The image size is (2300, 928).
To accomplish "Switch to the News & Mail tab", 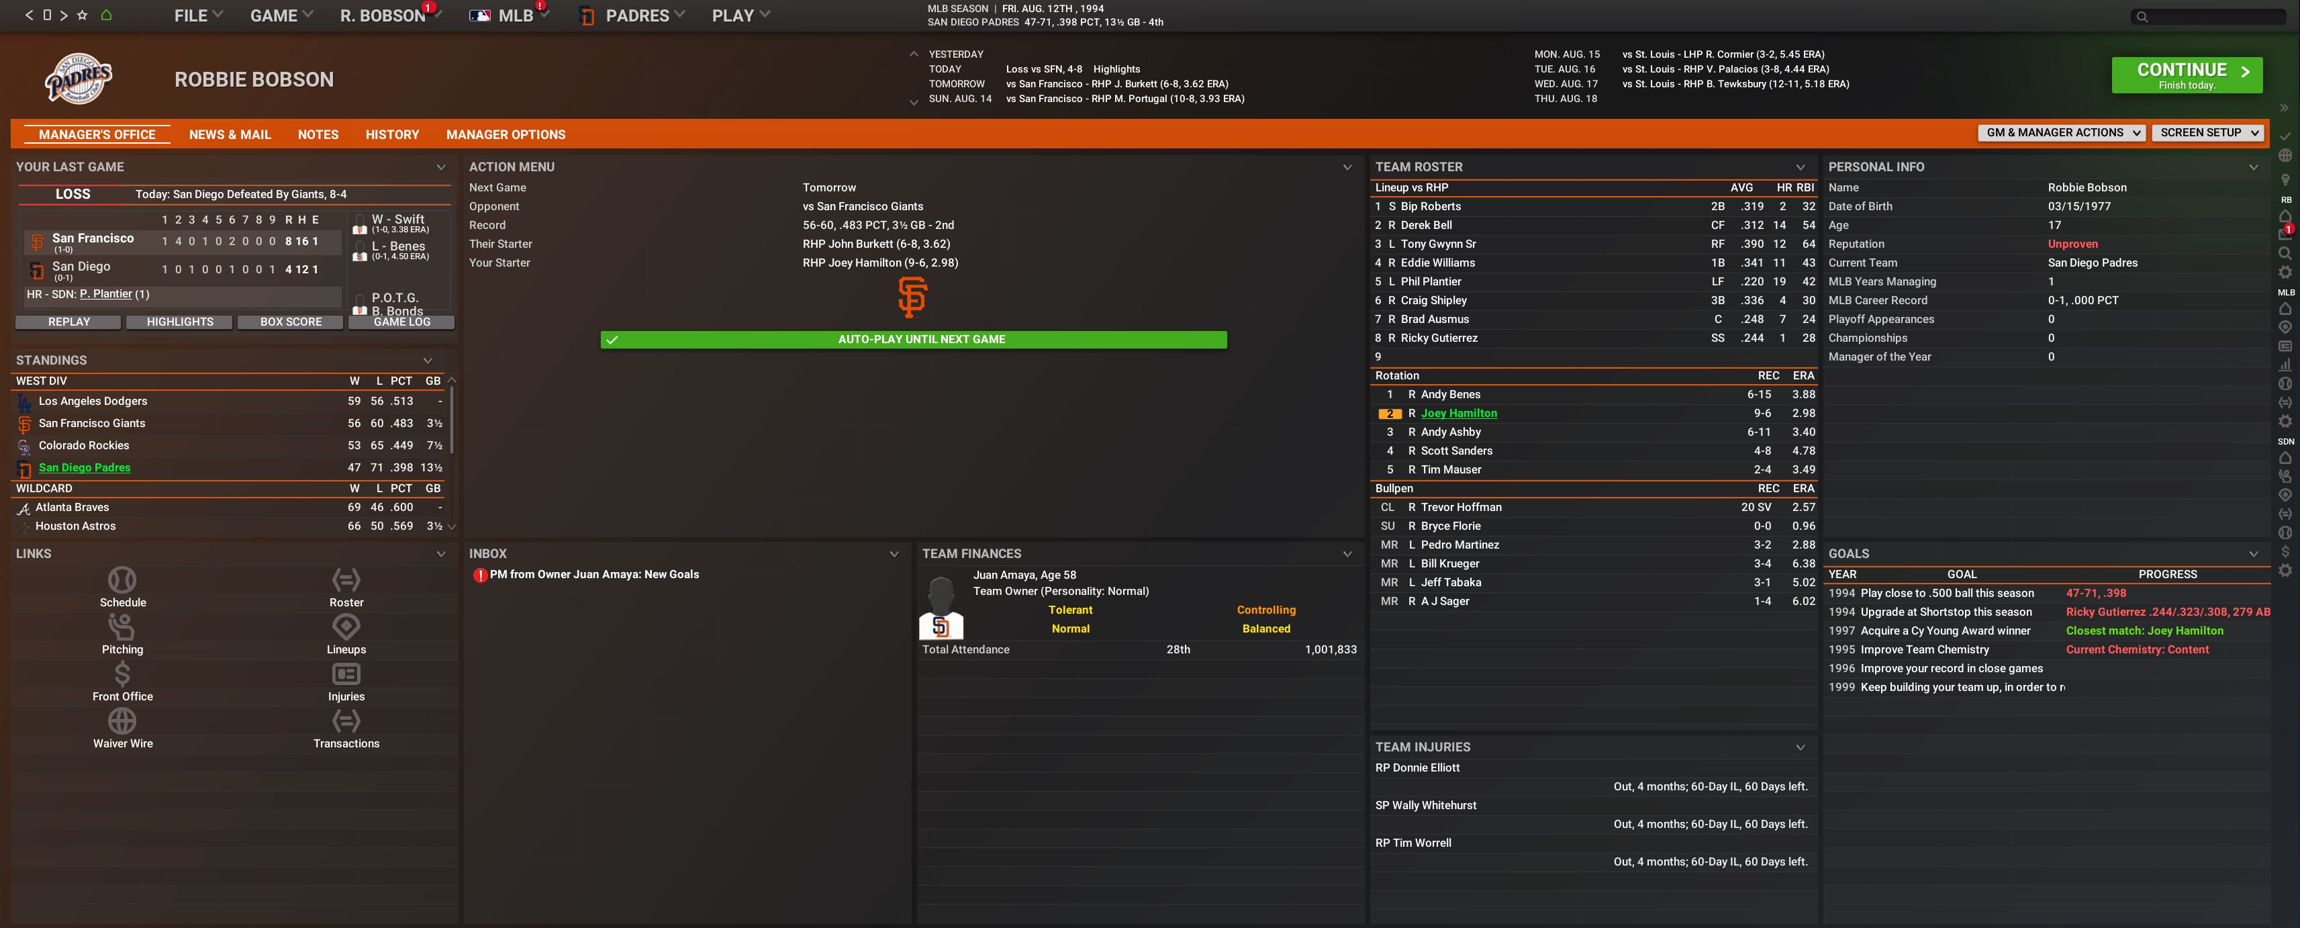I will [230, 135].
